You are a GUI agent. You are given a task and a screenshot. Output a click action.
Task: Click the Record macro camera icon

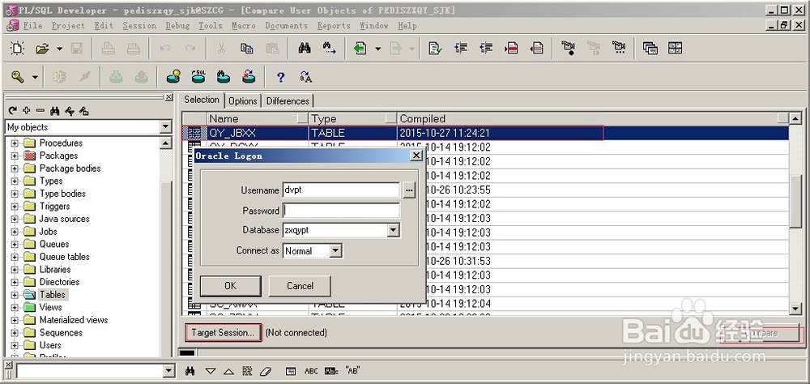click(569, 49)
